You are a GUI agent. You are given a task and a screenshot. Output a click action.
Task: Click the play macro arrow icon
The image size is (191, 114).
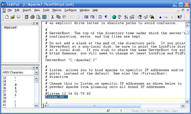point(172,17)
